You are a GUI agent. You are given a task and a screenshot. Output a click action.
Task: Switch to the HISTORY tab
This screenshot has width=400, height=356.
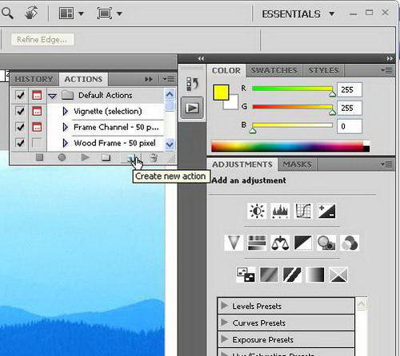point(34,79)
